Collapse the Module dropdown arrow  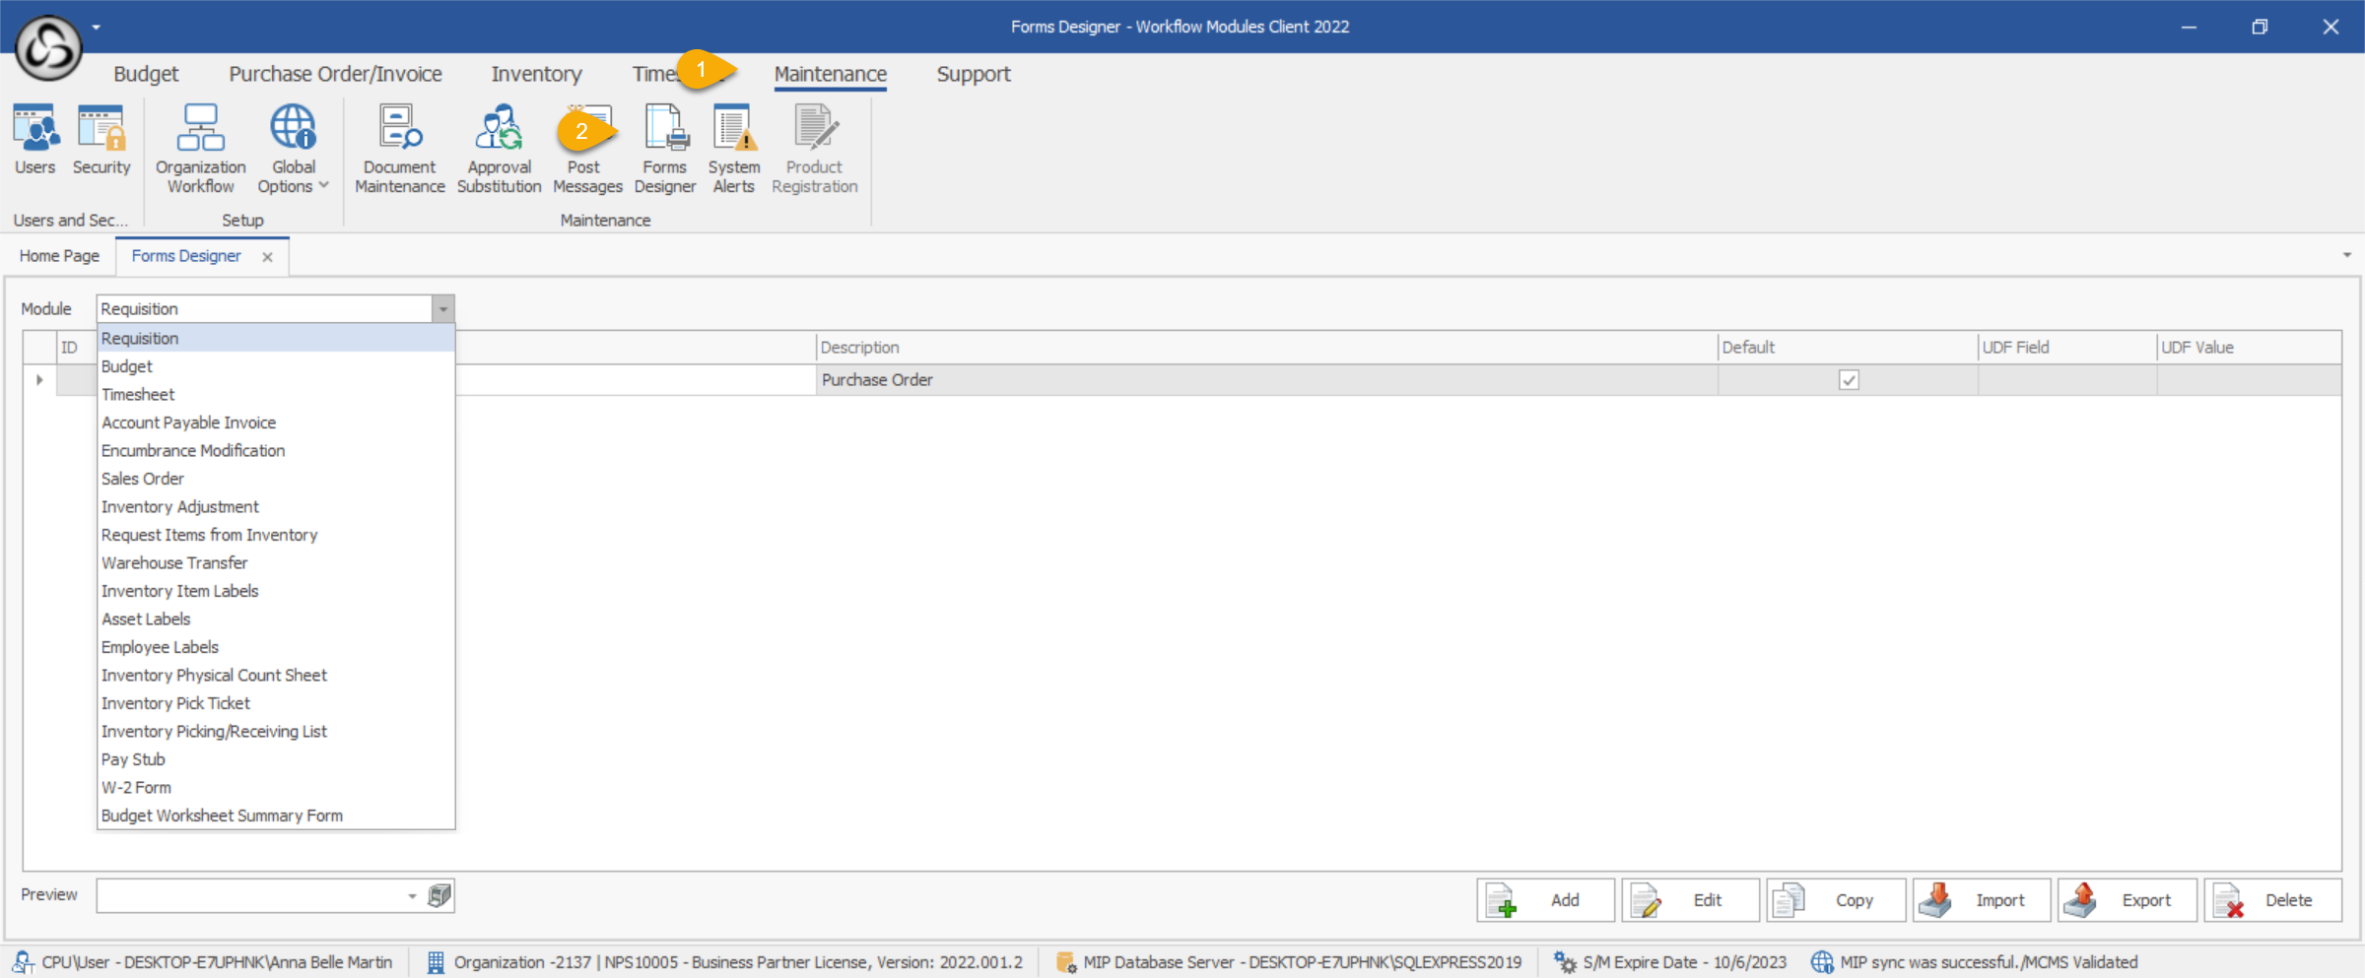443,309
